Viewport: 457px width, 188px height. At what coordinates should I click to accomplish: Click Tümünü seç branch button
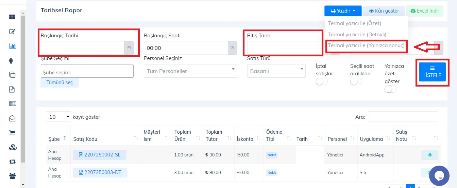60,82
